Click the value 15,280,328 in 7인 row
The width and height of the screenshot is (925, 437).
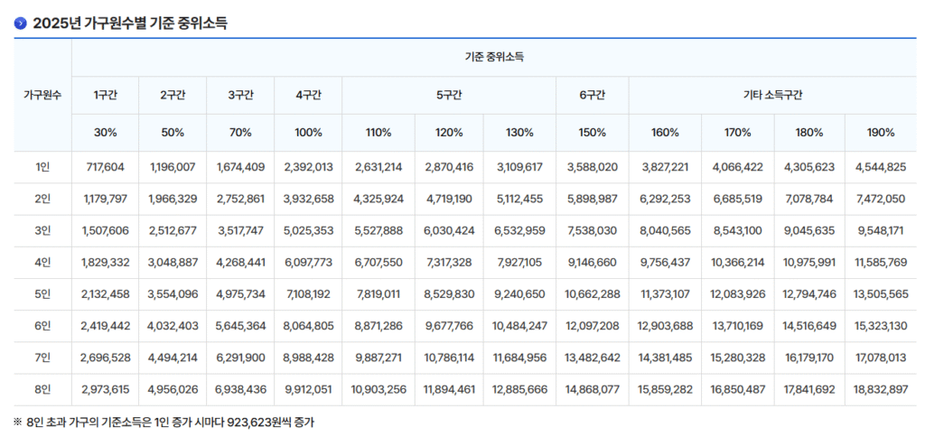pos(737,358)
